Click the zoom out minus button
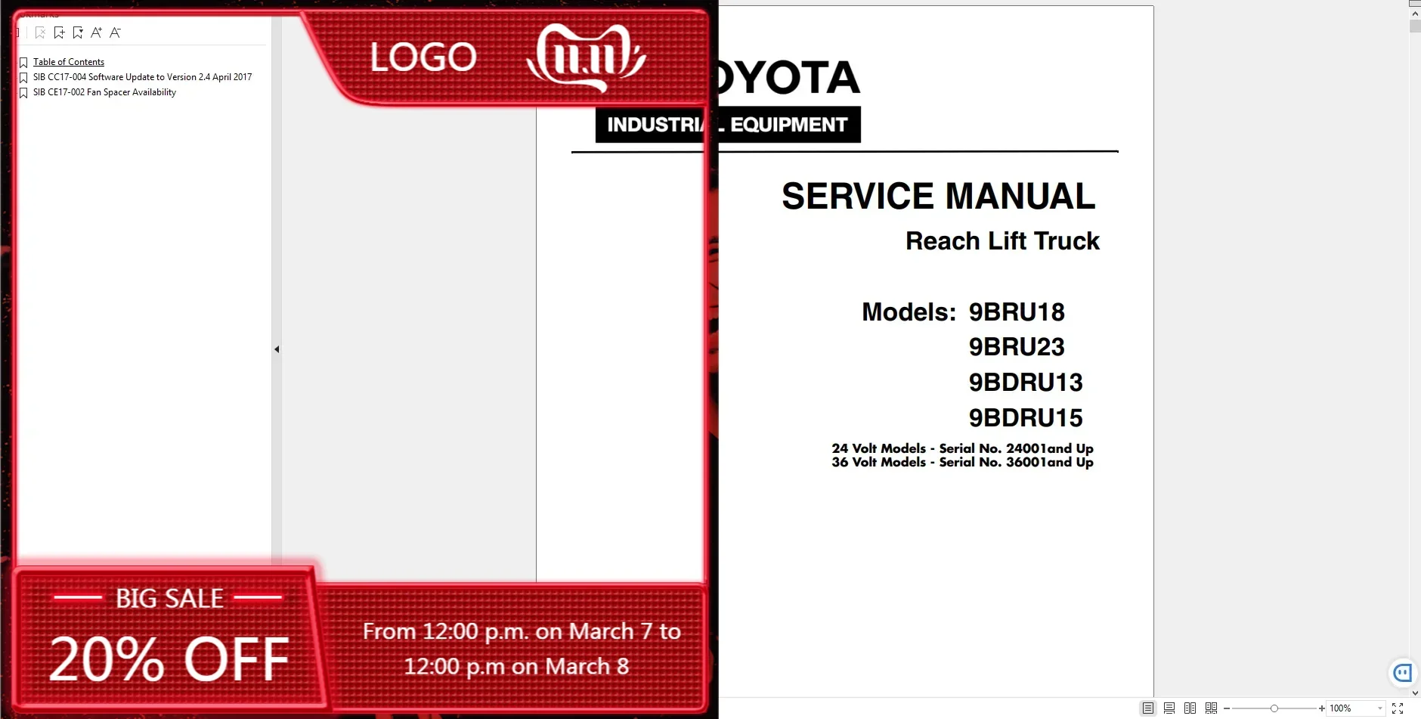Image resolution: width=1421 pixels, height=719 pixels. tap(1227, 708)
